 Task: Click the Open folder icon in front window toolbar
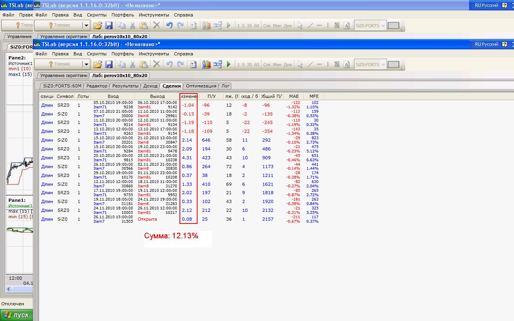click(x=98, y=64)
